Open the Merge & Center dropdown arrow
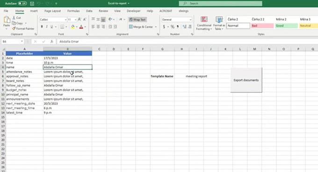318x172 pixels. [156, 27]
